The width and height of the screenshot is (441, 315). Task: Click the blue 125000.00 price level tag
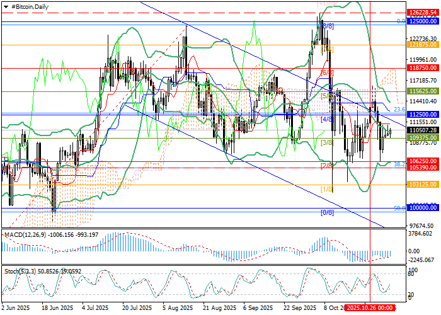click(x=423, y=21)
